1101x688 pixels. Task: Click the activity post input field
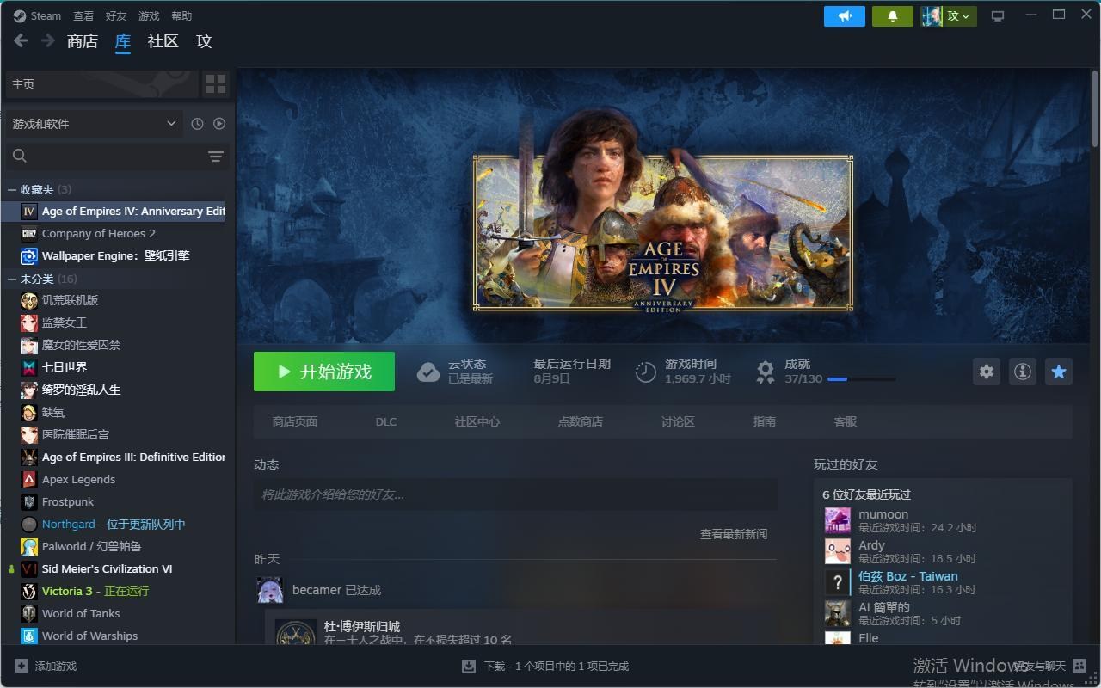click(x=515, y=494)
